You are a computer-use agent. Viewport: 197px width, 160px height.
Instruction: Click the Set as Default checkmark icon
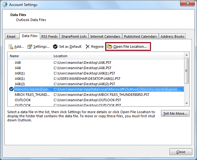pos(55,47)
